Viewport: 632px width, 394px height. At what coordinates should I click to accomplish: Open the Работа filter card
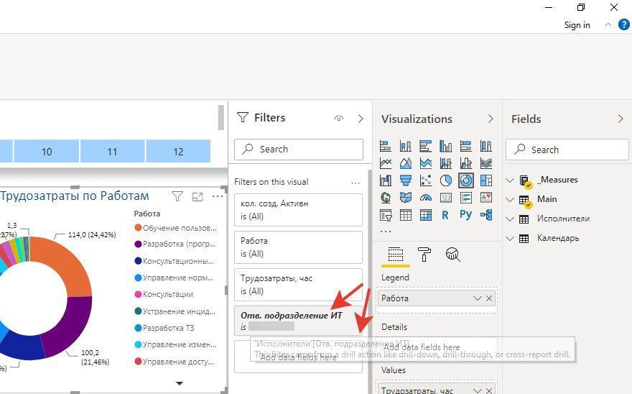[298, 247]
